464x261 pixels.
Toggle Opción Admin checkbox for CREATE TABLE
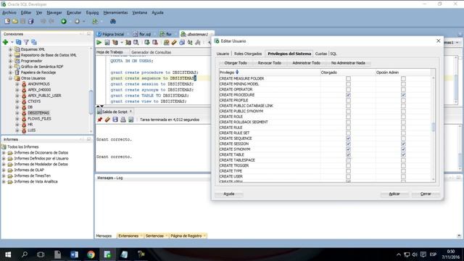pos(403,154)
